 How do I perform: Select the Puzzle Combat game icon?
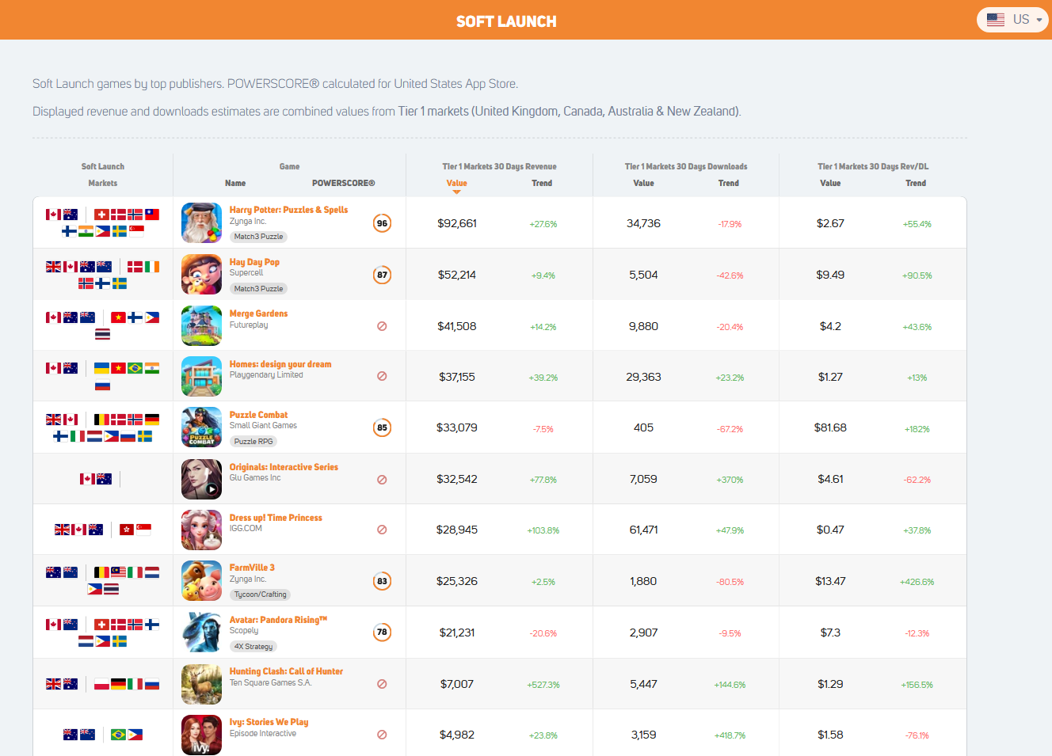pyautogui.click(x=201, y=427)
